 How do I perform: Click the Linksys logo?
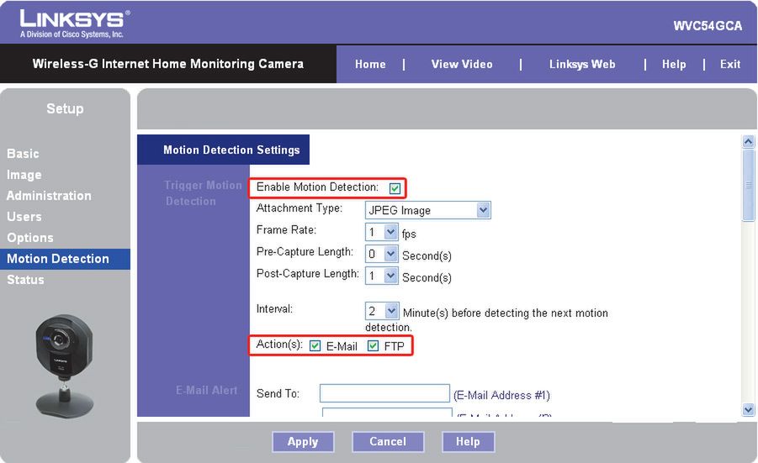pos(74,24)
